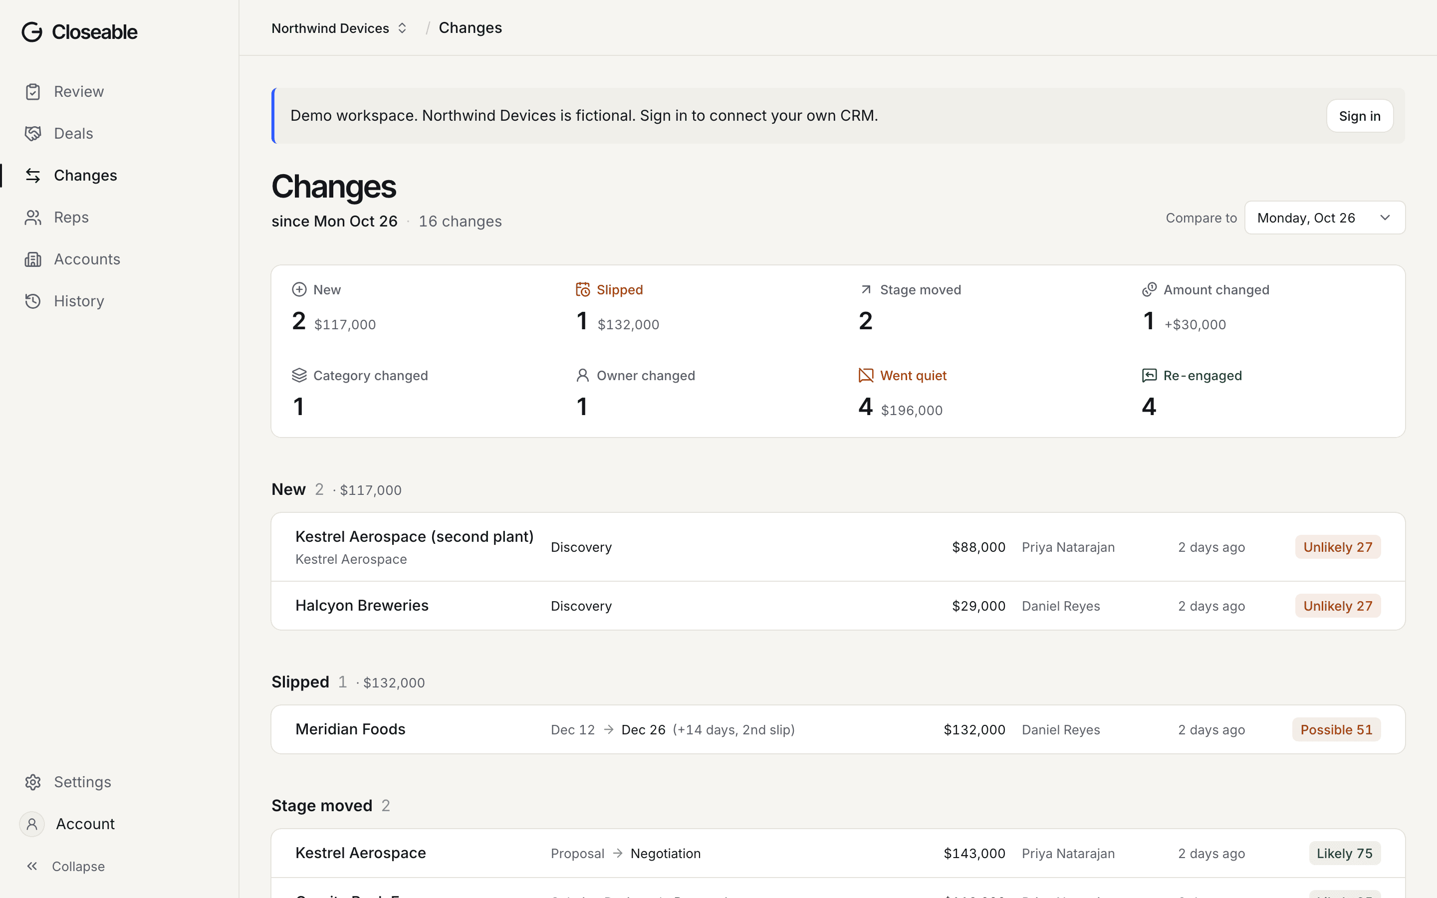Click the Re-engaged message icon
The width and height of the screenshot is (1437, 898).
coord(1149,375)
